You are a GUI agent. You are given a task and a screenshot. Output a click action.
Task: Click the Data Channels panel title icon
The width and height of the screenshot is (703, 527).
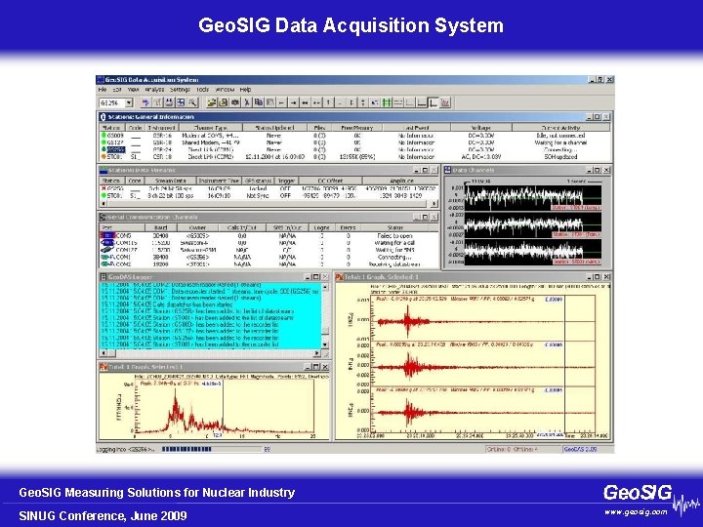point(447,170)
